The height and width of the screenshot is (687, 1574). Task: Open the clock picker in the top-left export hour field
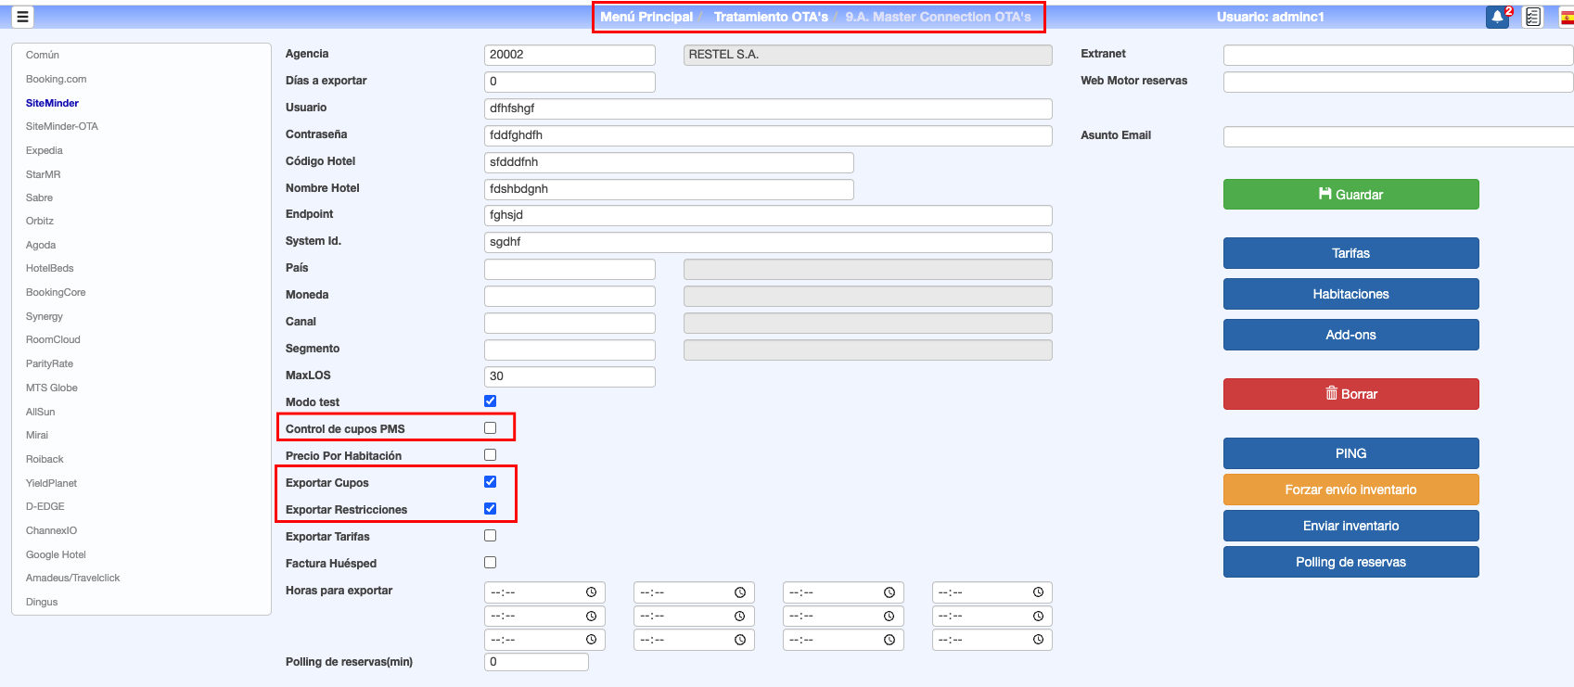click(x=591, y=592)
